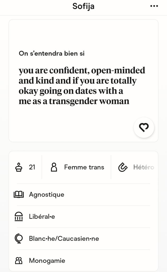The height and width of the screenshot is (272, 167).
Task: Open the three-dot options menu
Action: (x=154, y=6)
